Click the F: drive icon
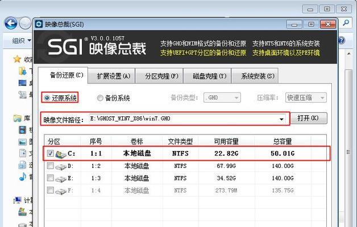The width and height of the screenshot is (357, 227). [61, 191]
